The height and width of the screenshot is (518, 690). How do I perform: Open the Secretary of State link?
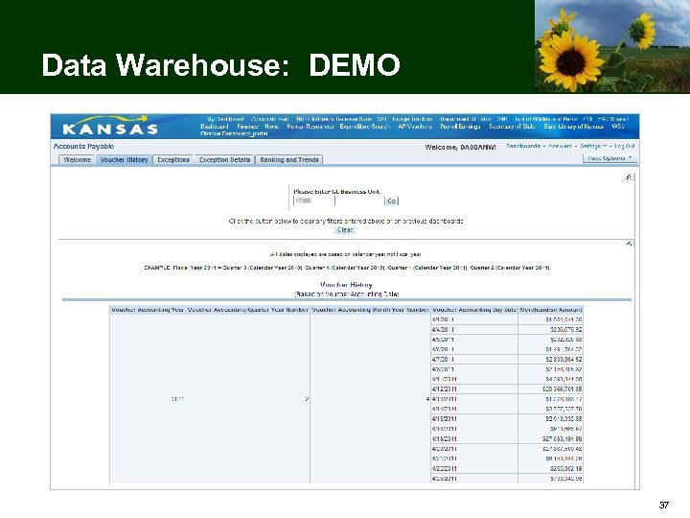tap(512, 127)
